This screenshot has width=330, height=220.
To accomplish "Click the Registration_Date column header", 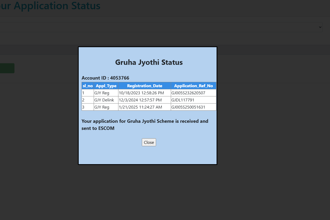I will tap(144, 86).
